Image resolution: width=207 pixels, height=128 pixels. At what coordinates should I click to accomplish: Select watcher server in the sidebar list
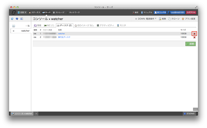[x=21, y=31]
